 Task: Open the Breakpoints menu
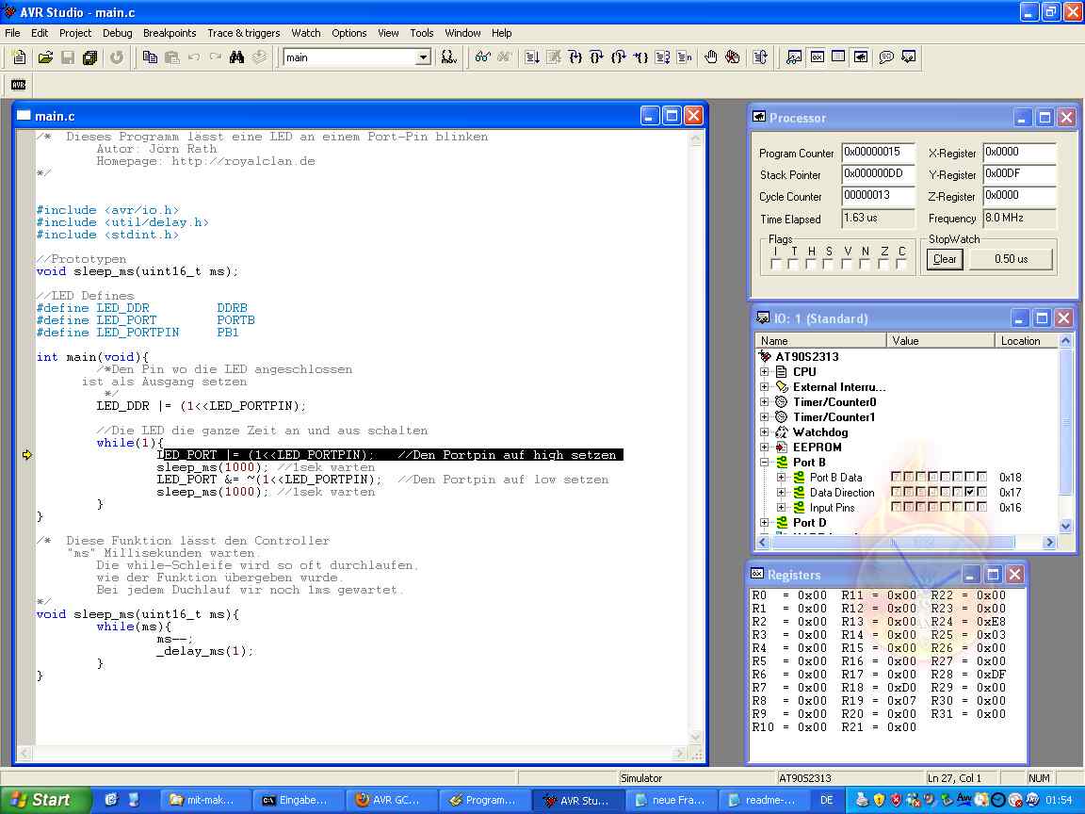point(170,33)
